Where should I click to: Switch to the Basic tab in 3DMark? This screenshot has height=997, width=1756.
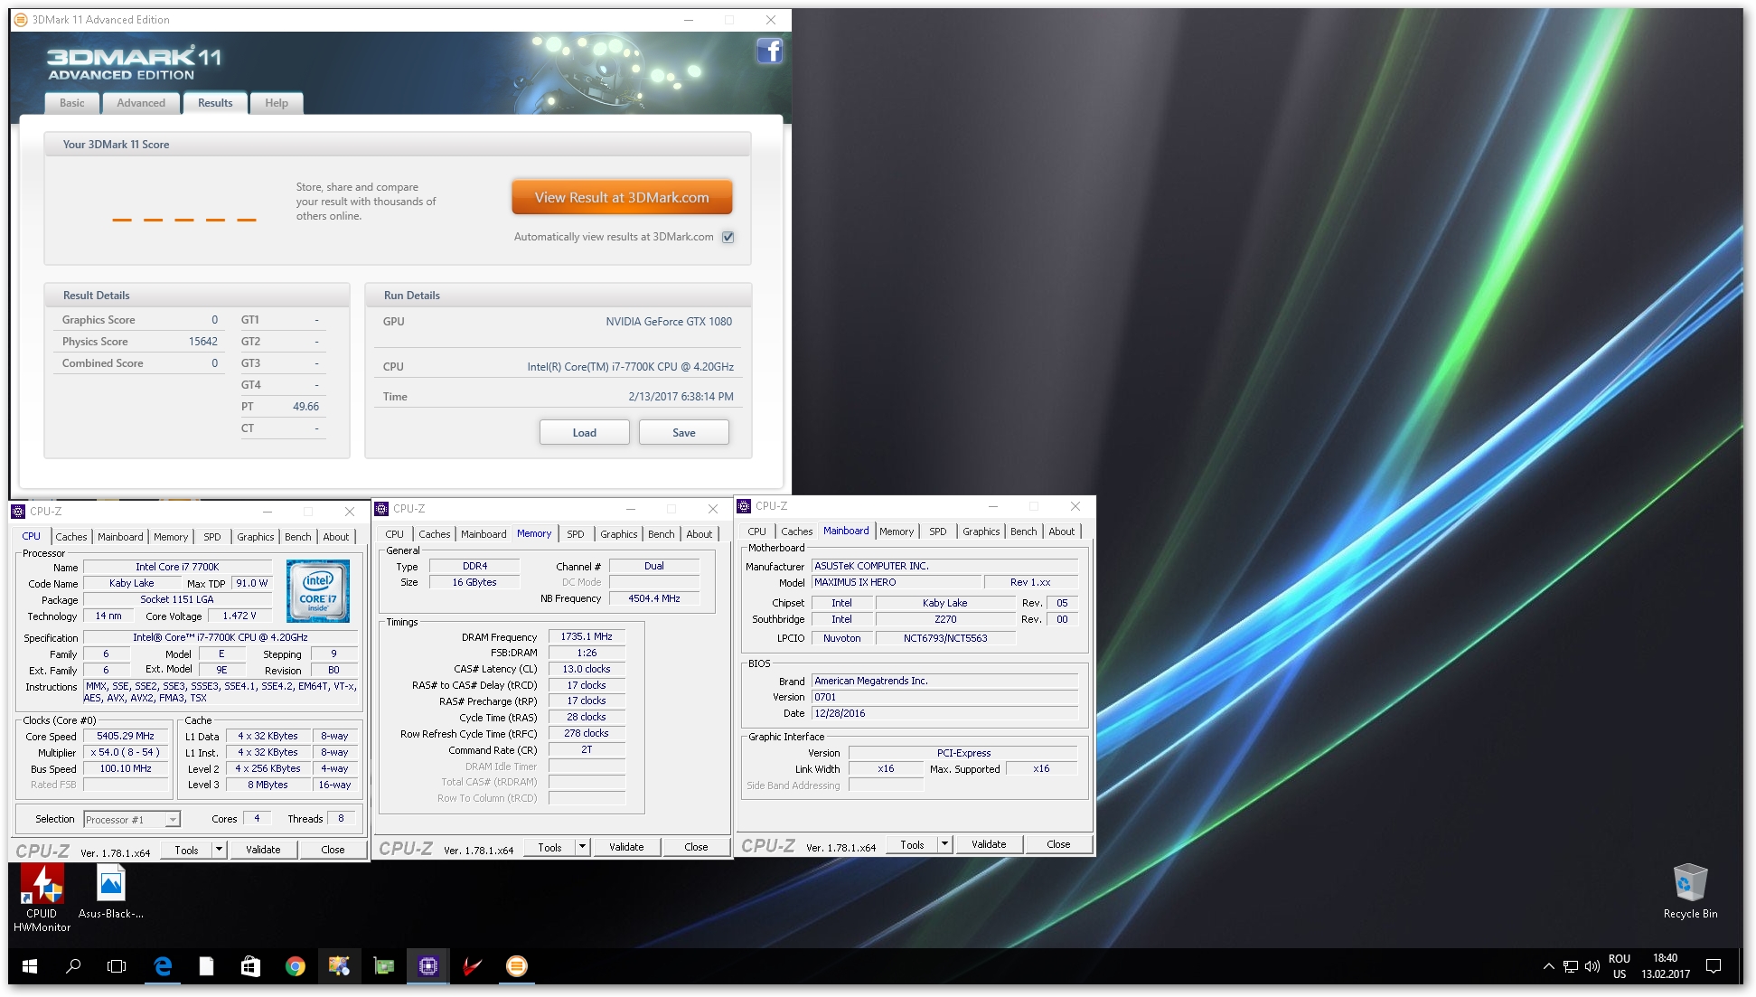[71, 103]
